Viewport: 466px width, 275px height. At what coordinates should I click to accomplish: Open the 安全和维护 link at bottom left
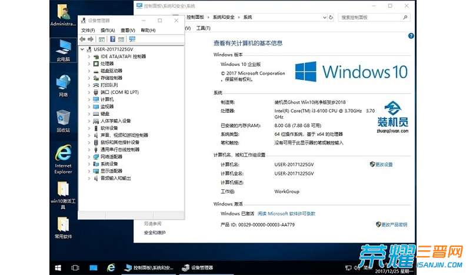[155, 233]
